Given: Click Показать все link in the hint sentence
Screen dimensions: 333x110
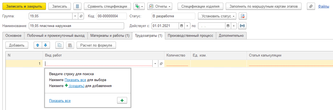Looking at the screenshot, I should (75, 80).
